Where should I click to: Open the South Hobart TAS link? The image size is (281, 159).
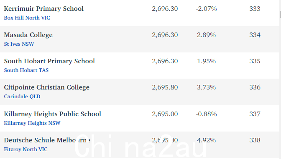tap(26, 70)
